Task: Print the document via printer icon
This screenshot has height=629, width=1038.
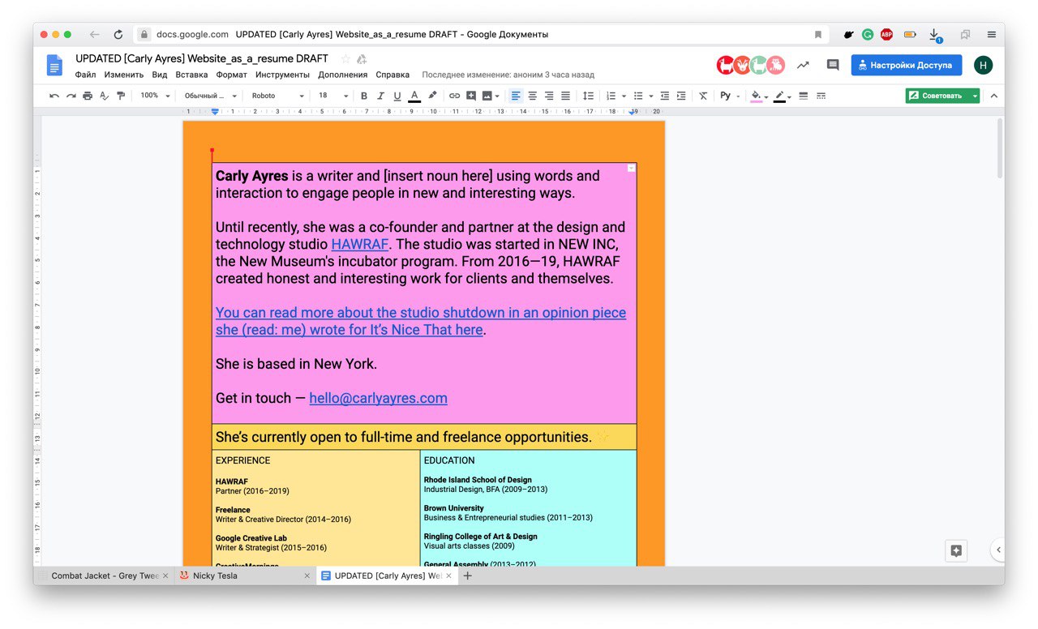Action: (x=88, y=96)
